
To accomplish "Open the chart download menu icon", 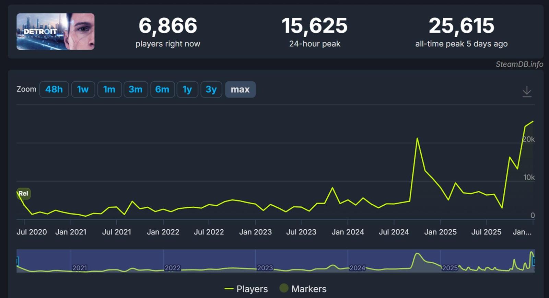I will pos(527,92).
